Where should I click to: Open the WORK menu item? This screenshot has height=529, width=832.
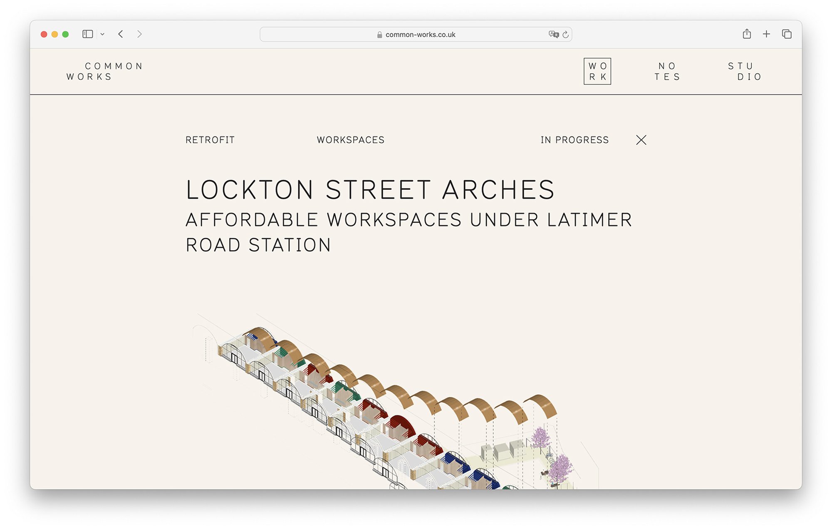click(x=597, y=71)
